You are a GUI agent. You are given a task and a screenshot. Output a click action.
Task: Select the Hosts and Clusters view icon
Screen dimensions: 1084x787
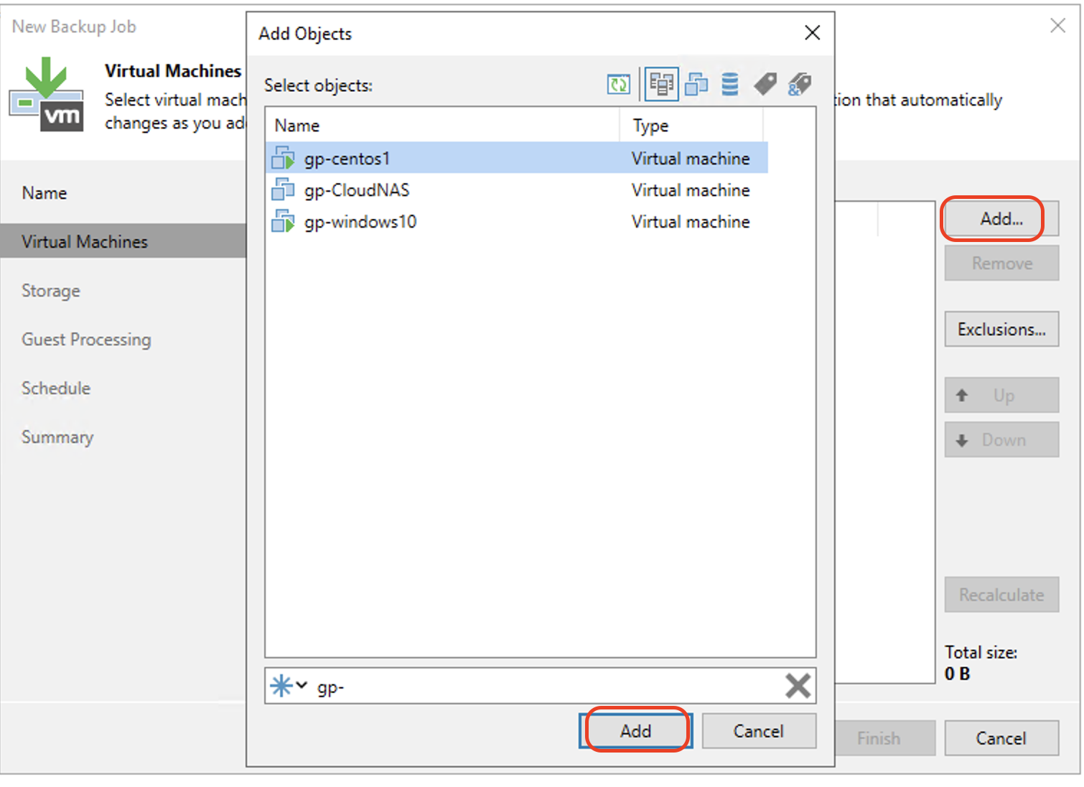pos(661,85)
